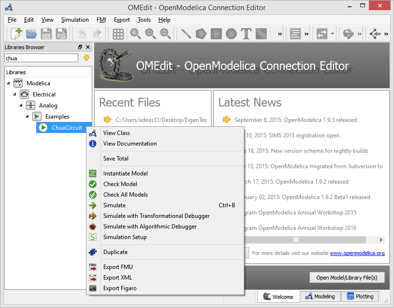Image resolution: width=394 pixels, height=308 pixels.
Task: Create a new Modelica class
Action: (15, 33)
